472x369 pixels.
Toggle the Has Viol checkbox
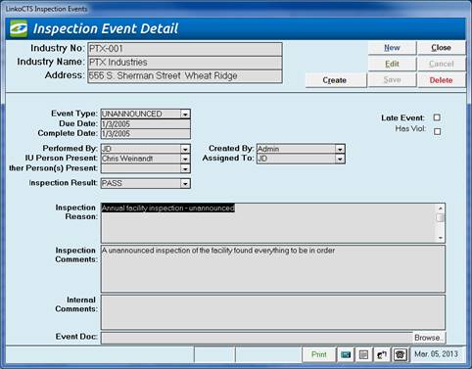pos(437,131)
